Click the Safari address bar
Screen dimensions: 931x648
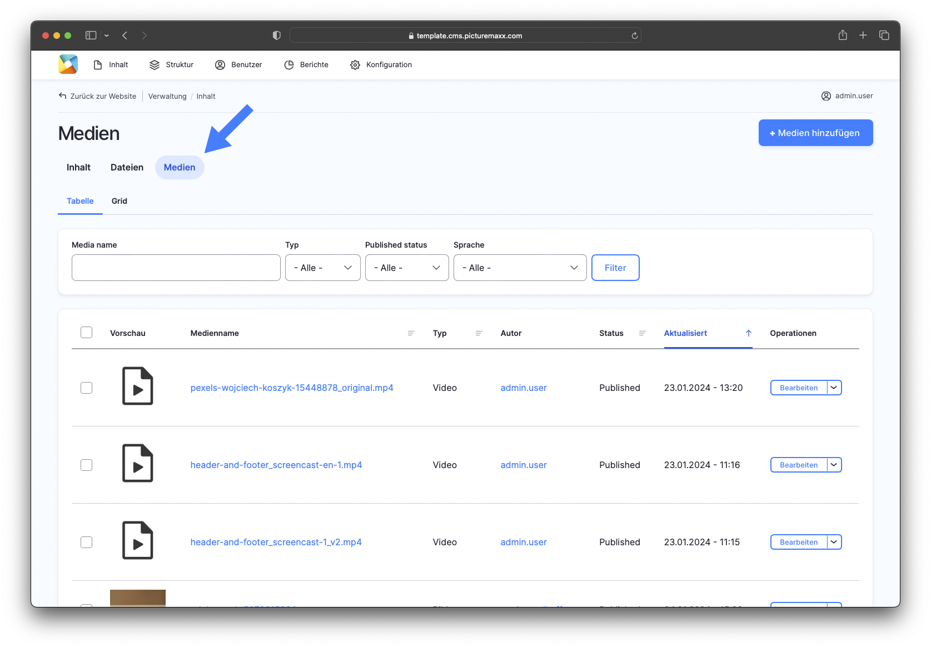coord(465,36)
